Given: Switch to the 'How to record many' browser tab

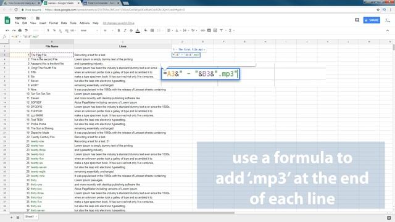Looking at the screenshot, I should click(x=22, y=3).
